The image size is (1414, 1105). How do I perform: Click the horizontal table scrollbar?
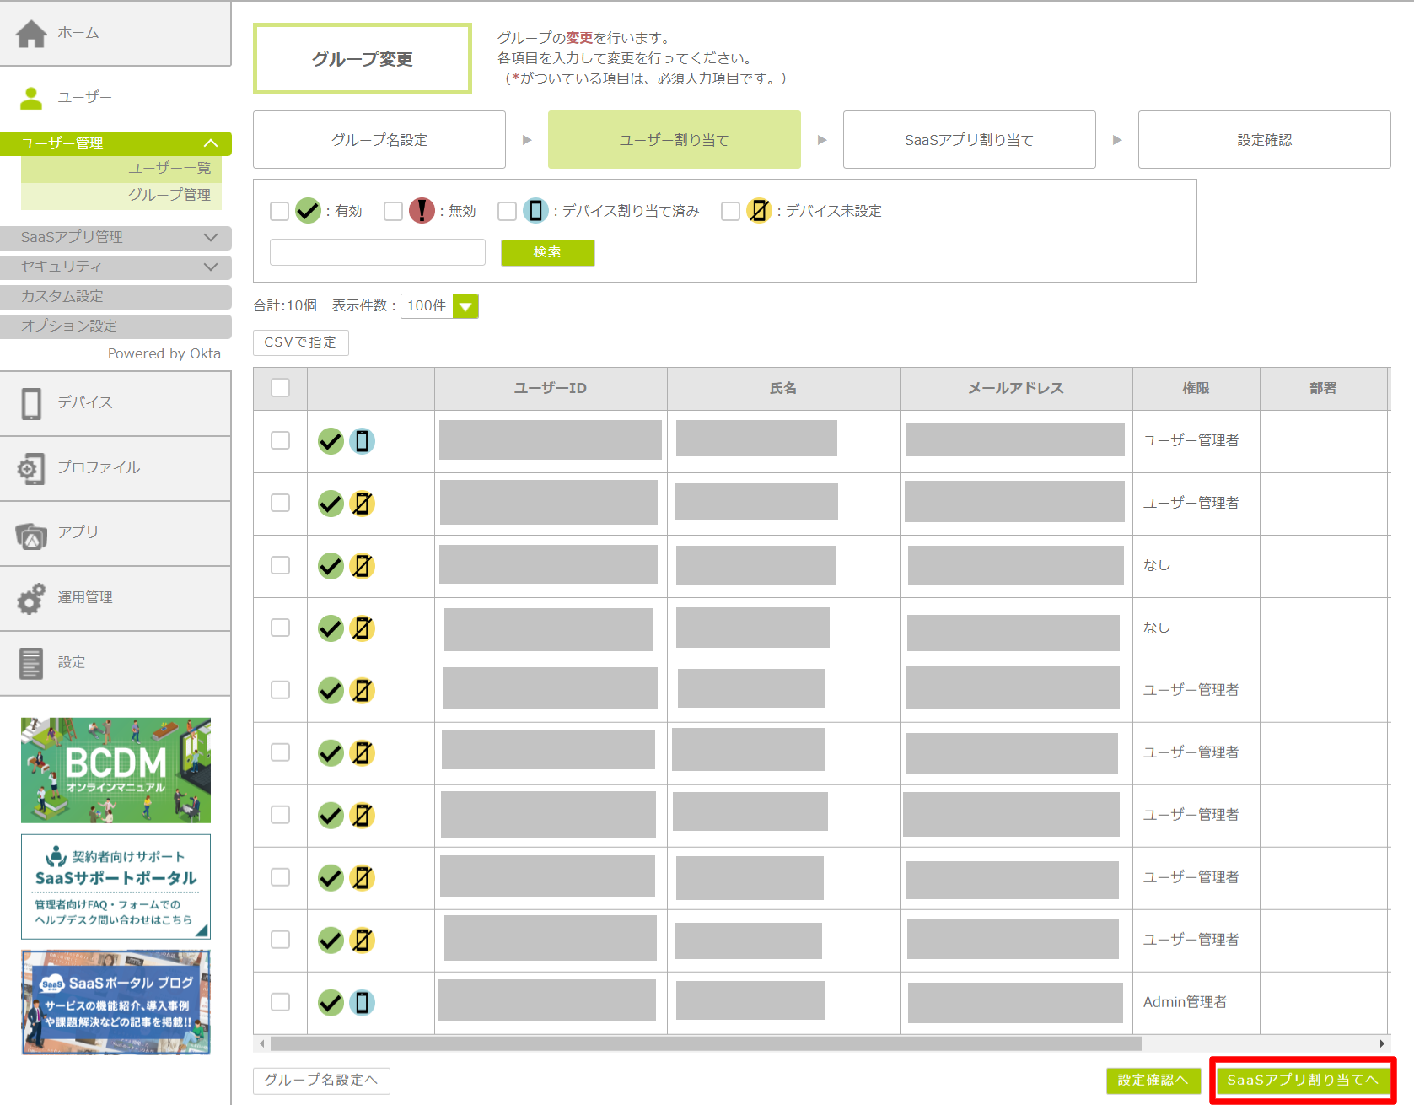pos(705,1044)
